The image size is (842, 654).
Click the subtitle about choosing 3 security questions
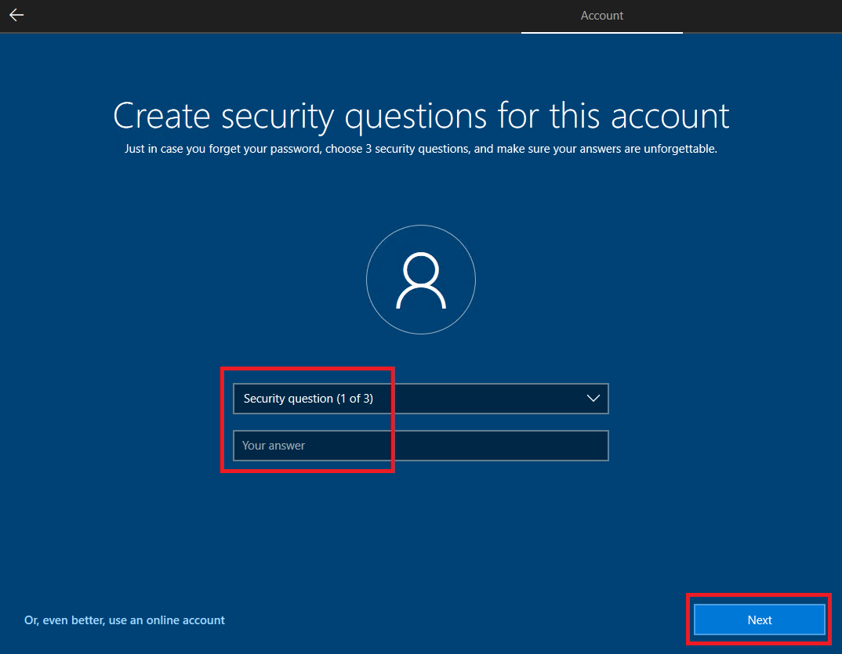click(421, 149)
